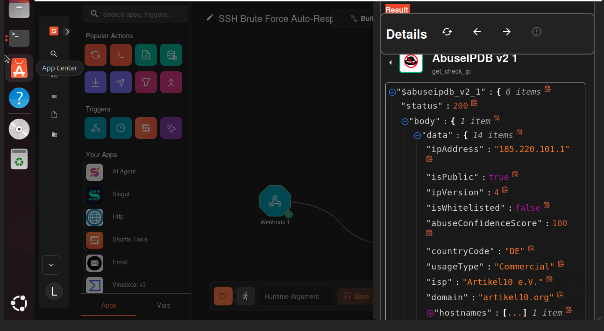
Task: Open App Center from the Ubuntu dock
Action: click(19, 68)
